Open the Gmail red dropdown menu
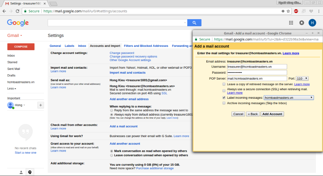Viewport: 323px width, 176px height. pyautogui.click(x=15, y=35)
